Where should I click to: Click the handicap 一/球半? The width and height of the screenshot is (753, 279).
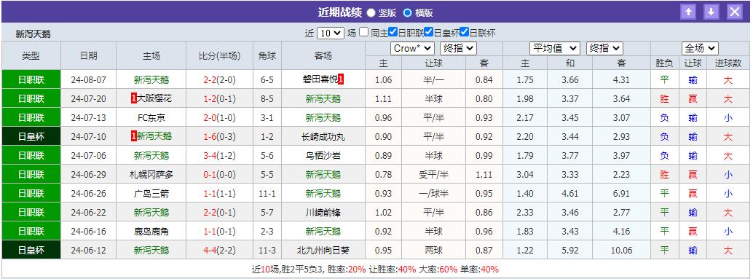433,194
